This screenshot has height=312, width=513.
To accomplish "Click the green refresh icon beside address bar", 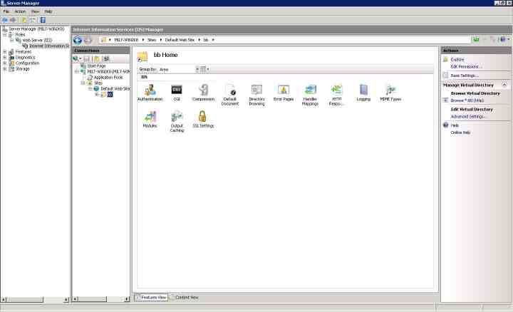I will click(477, 40).
